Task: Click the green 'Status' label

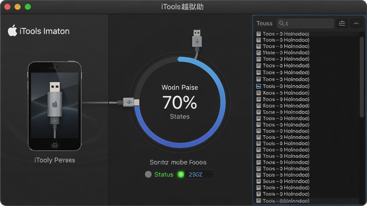Action: [164, 175]
